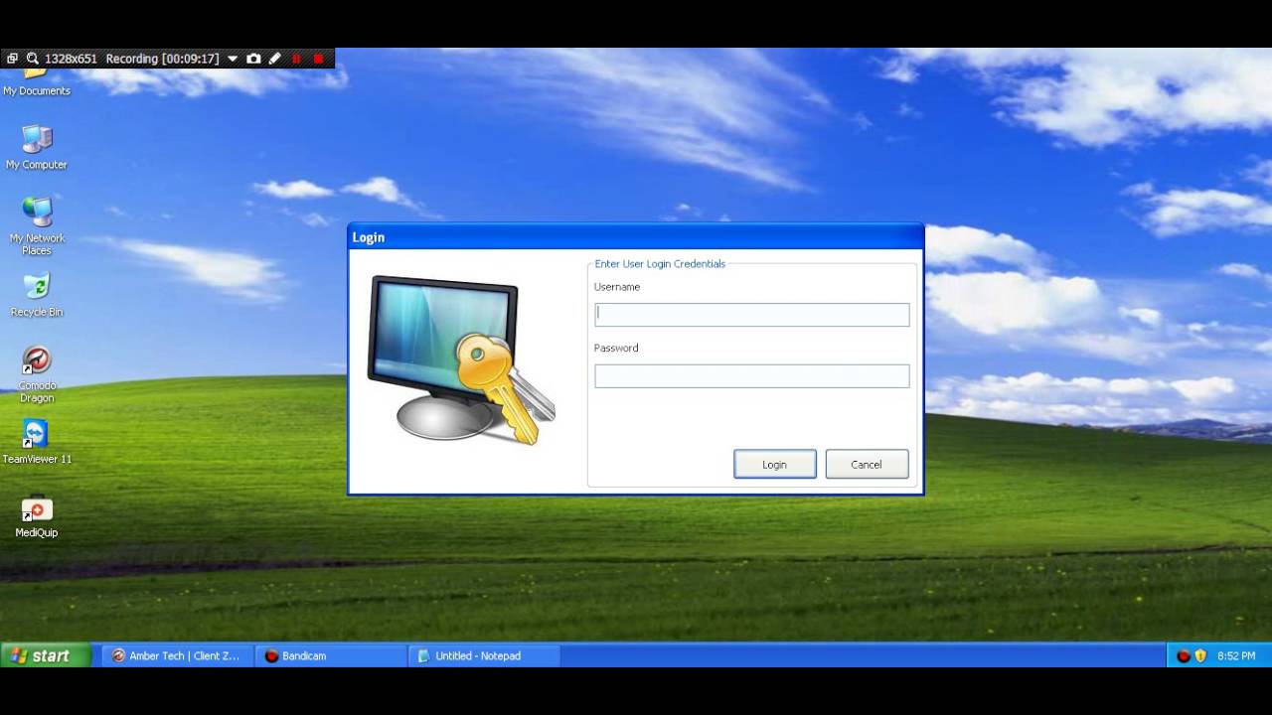Click the Login dialog title bar

click(636, 236)
